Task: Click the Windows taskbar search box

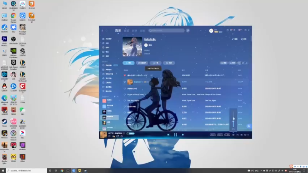Action: tap(27, 171)
